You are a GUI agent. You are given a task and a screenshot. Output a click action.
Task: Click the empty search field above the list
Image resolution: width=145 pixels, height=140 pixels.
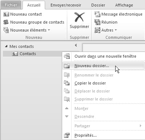pos(114,48)
